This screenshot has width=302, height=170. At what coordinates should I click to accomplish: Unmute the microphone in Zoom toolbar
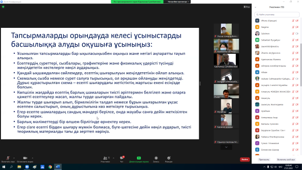pos(8,159)
